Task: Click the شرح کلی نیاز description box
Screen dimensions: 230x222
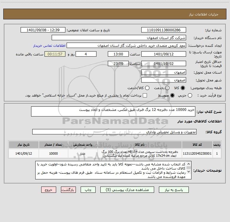Action: [x=113, y=111]
